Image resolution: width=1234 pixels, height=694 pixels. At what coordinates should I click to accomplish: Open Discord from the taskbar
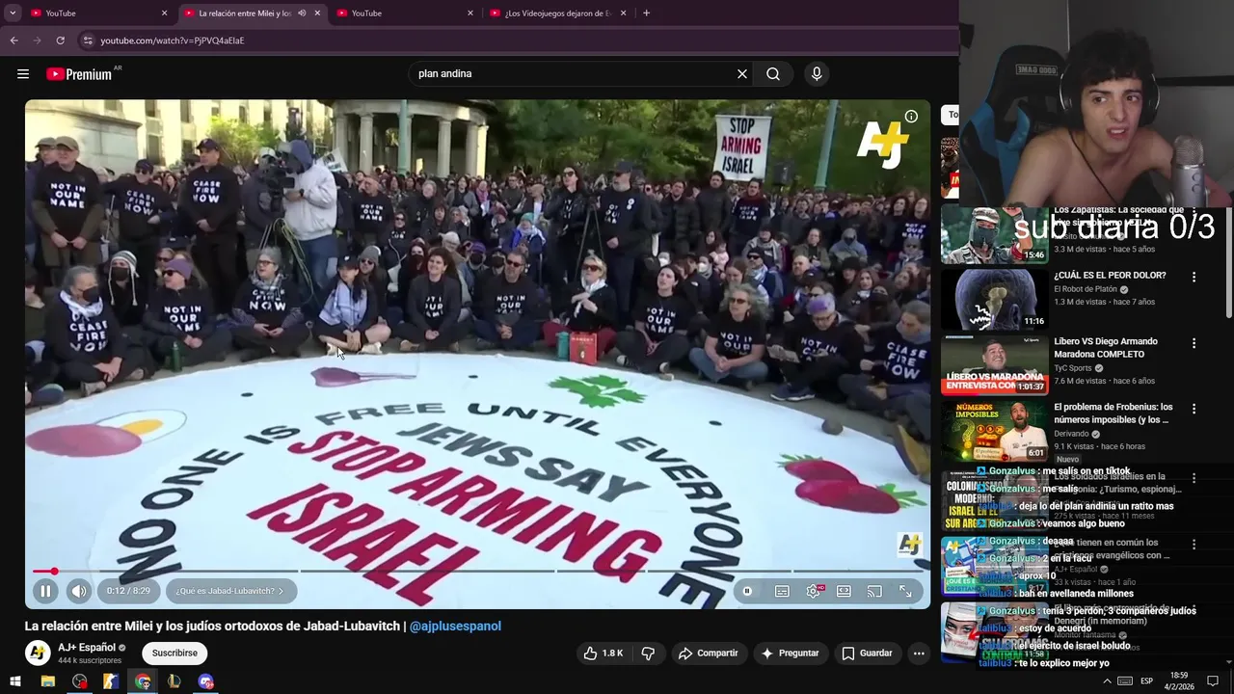point(206,681)
